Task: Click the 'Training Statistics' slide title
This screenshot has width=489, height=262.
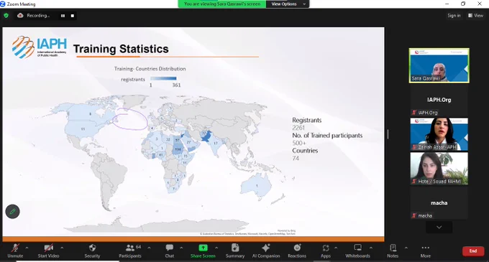Action: [x=121, y=49]
